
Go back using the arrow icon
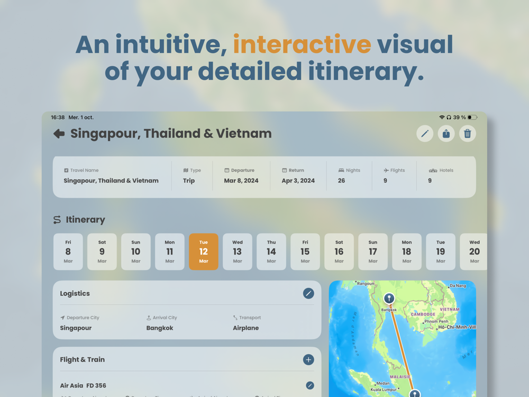click(x=59, y=134)
